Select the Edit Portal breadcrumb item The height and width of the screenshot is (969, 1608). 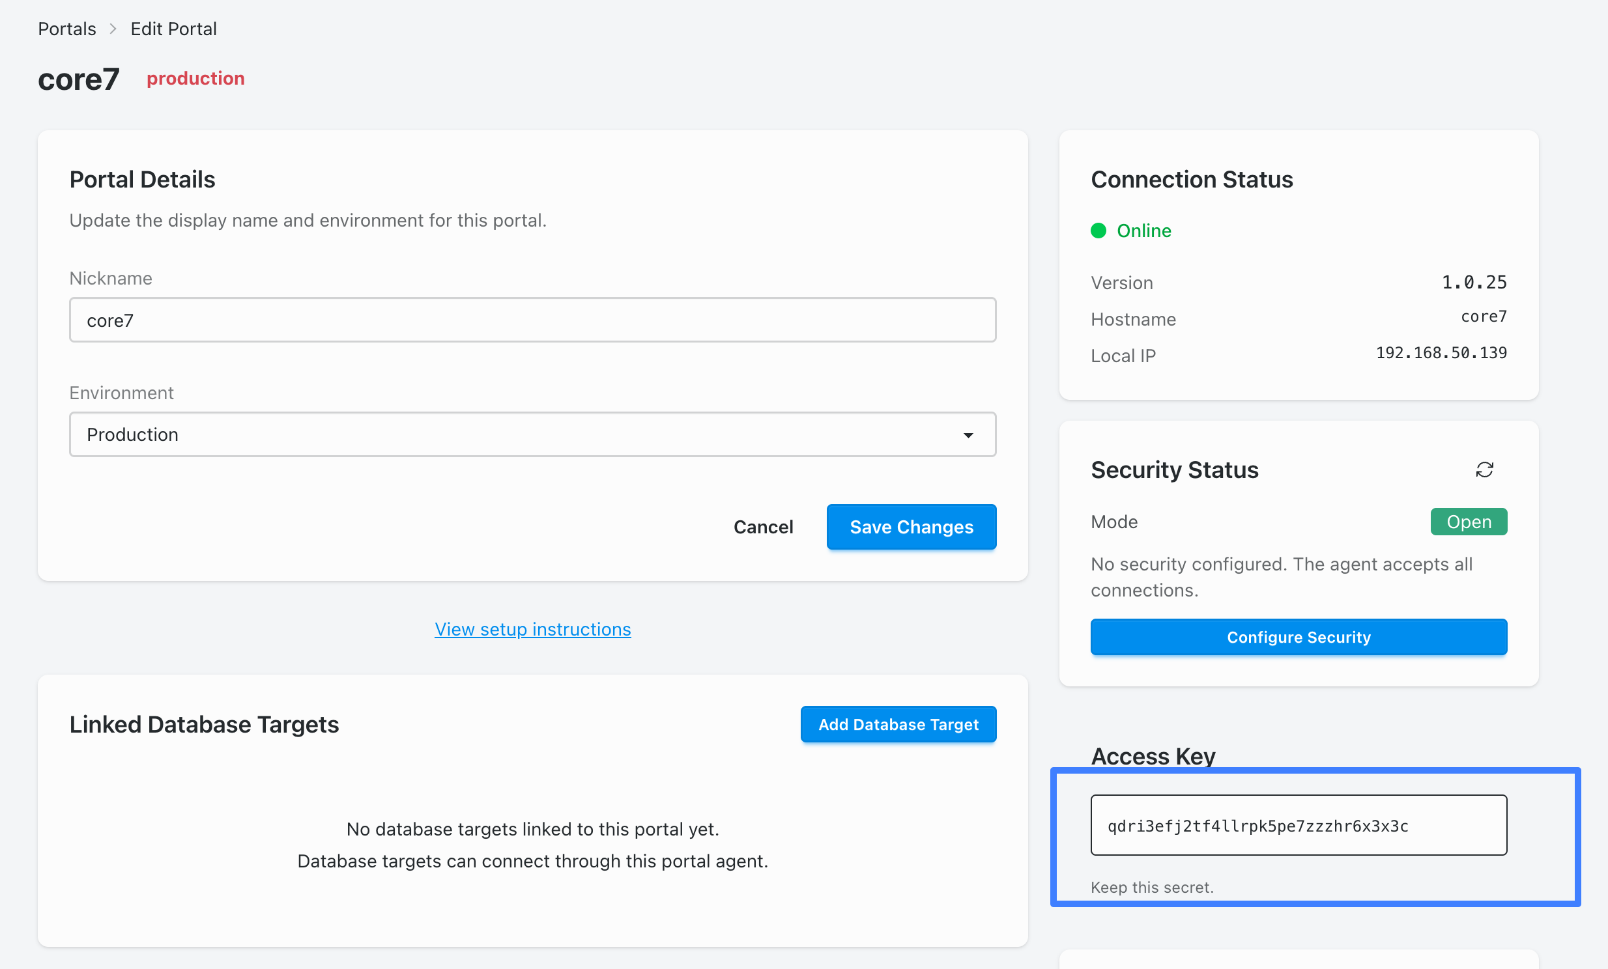pyautogui.click(x=173, y=28)
